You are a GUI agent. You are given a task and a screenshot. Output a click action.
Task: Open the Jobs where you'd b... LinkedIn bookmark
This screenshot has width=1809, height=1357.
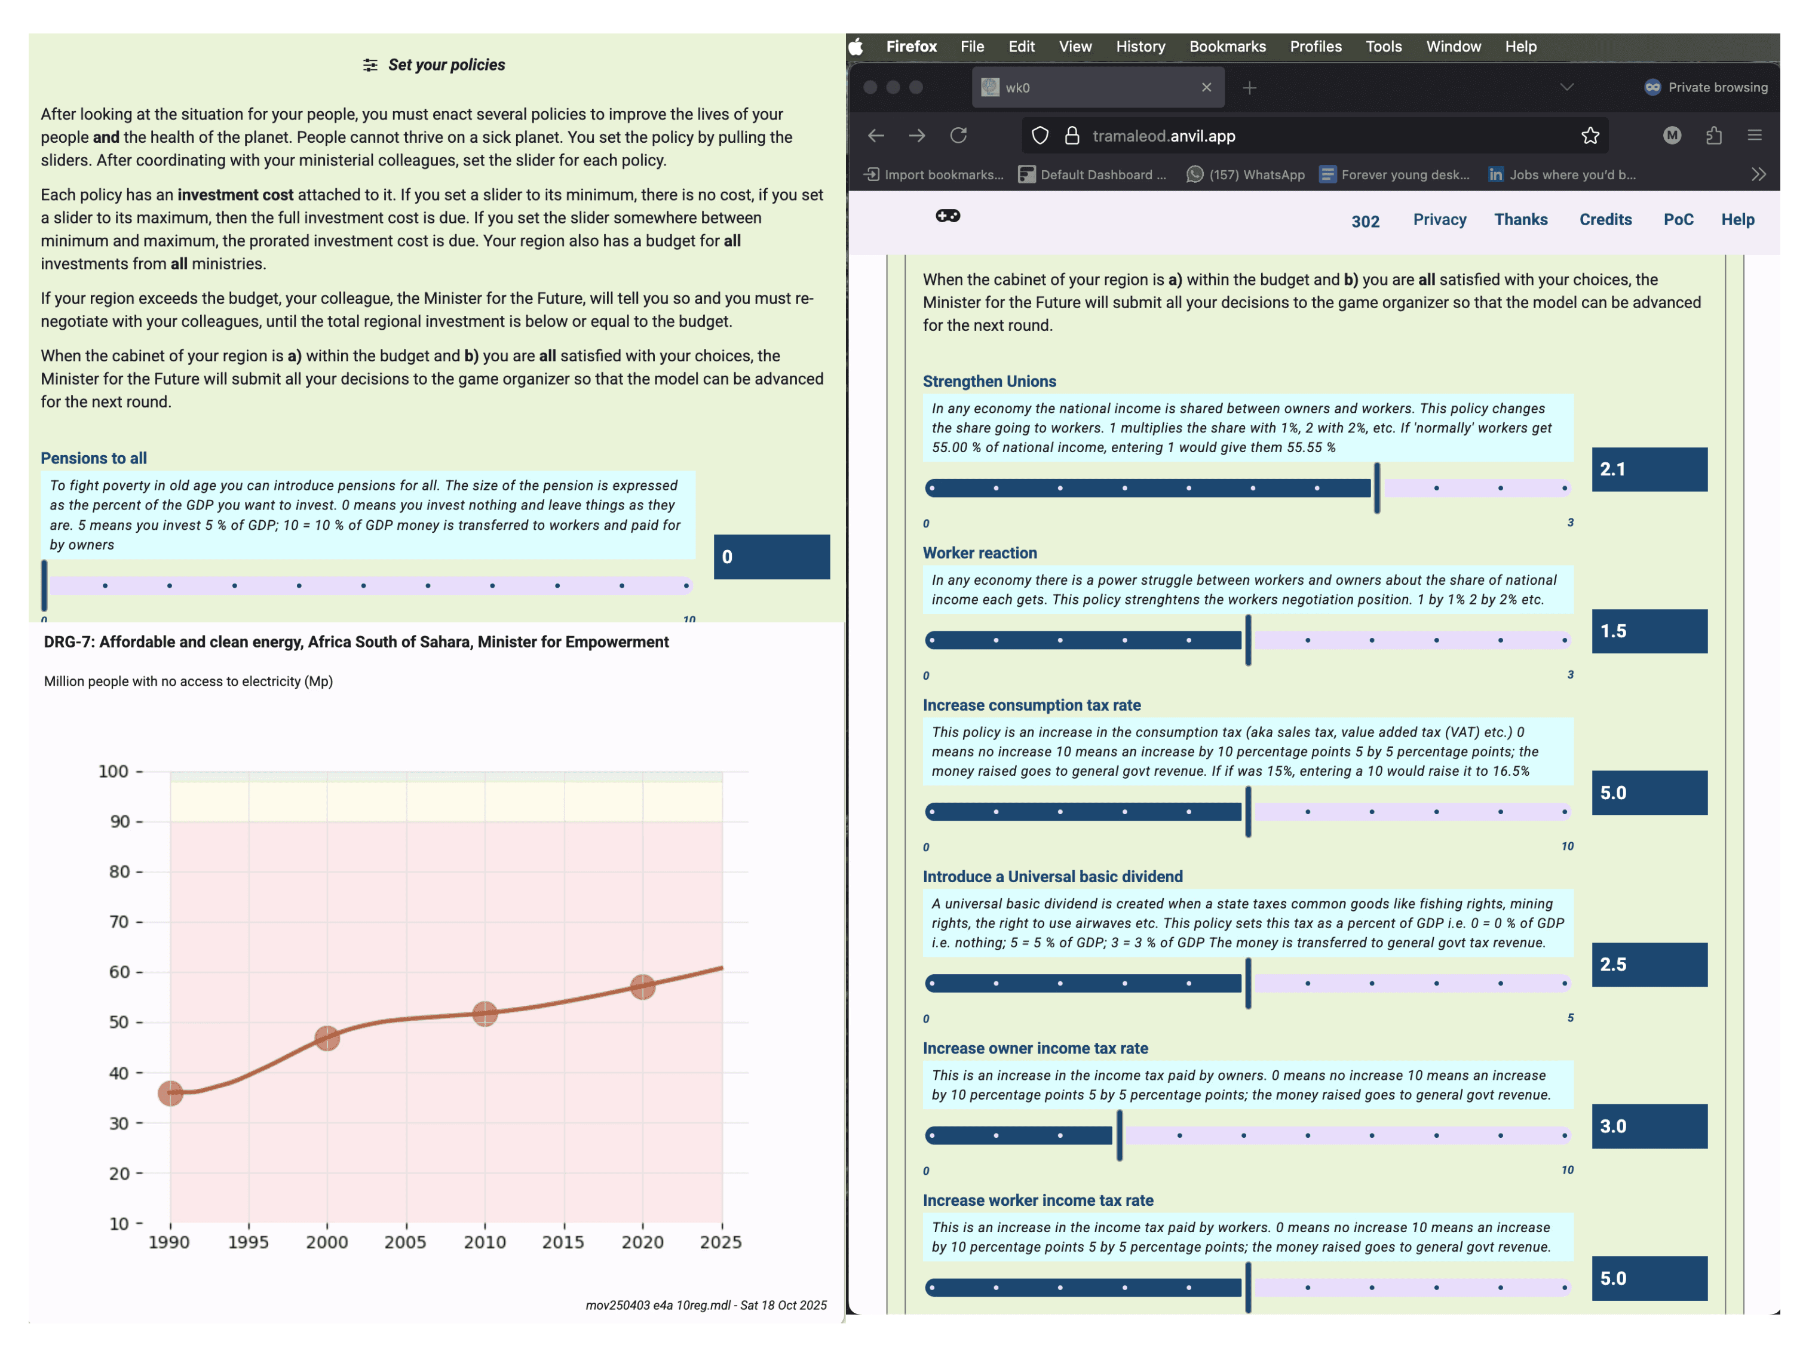[x=1562, y=174]
